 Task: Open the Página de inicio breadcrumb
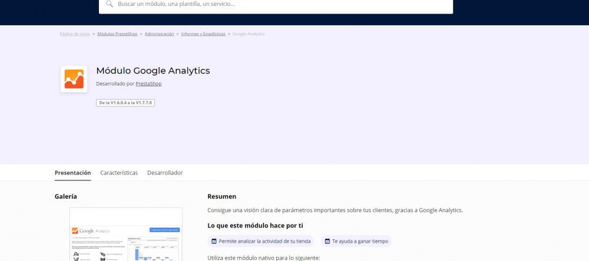click(x=75, y=34)
